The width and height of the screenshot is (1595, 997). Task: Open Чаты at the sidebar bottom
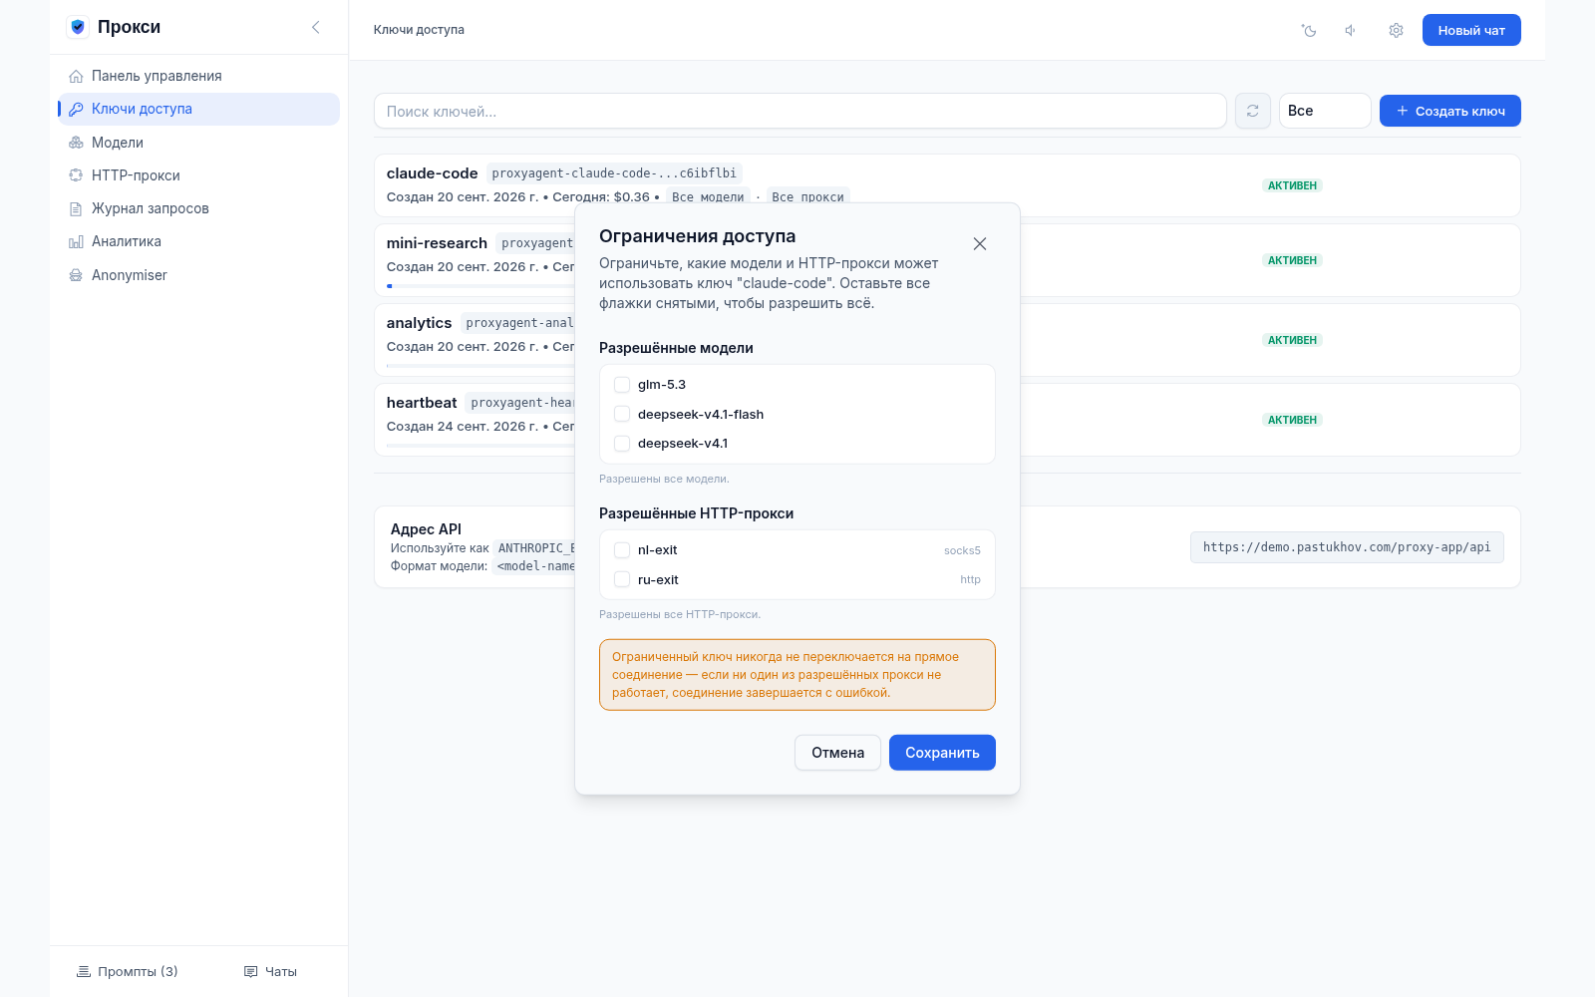[271, 971]
